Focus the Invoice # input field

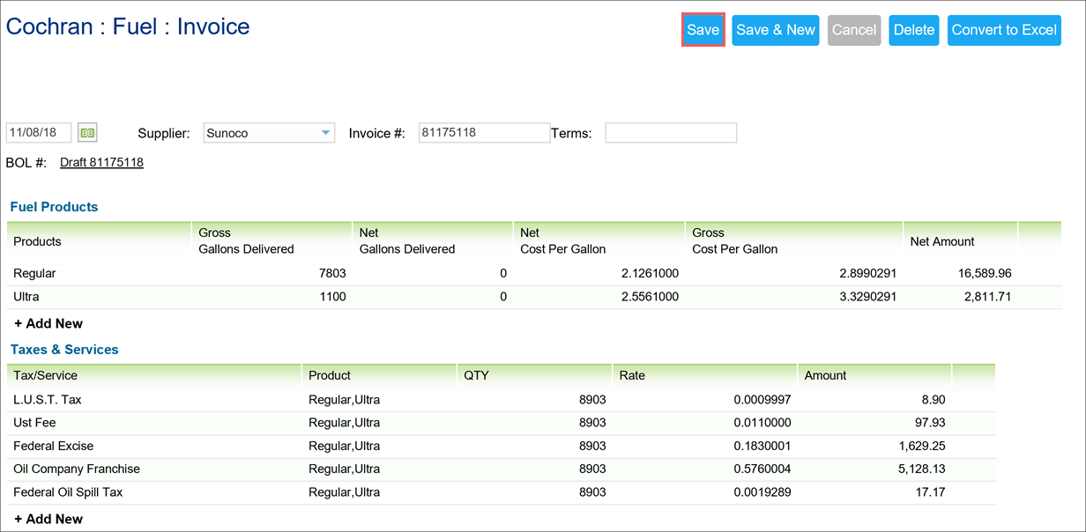(x=484, y=133)
